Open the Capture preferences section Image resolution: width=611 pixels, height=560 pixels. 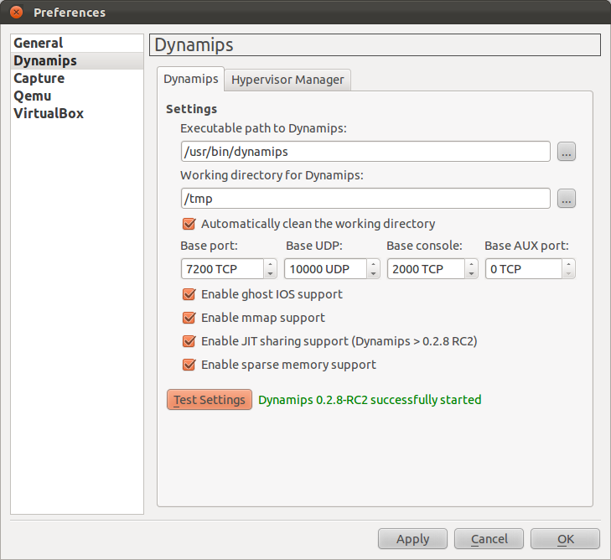click(x=77, y=78)
